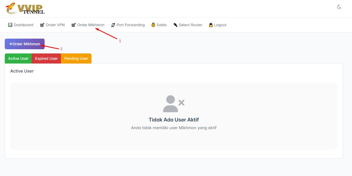This screenshot has height=176, width=352.
Task: Open Order Mikhmon in the navigation bar
Action: (x=88, y=25)
